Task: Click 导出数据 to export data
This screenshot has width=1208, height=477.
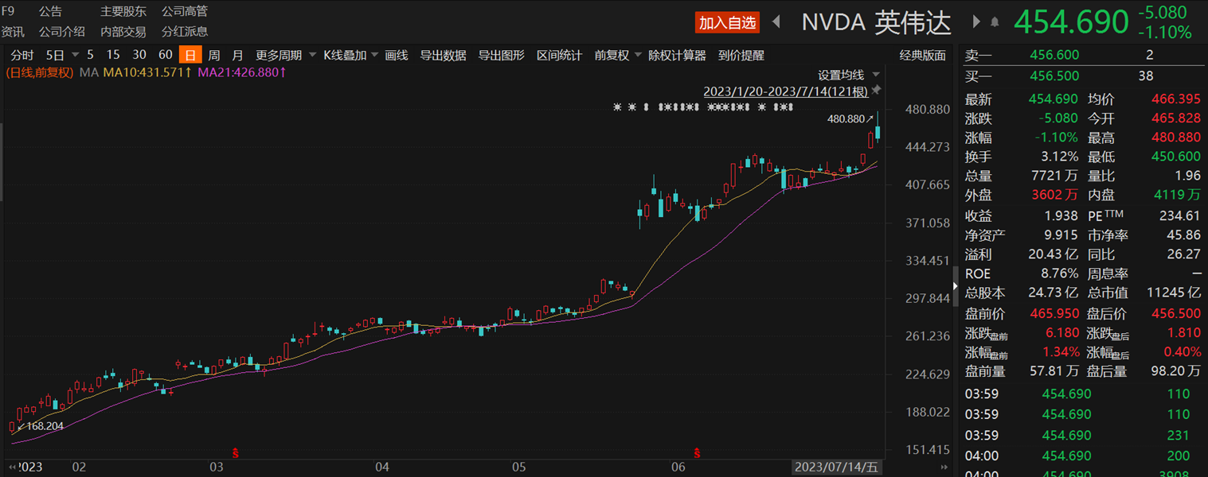Action: coord(443,55)
